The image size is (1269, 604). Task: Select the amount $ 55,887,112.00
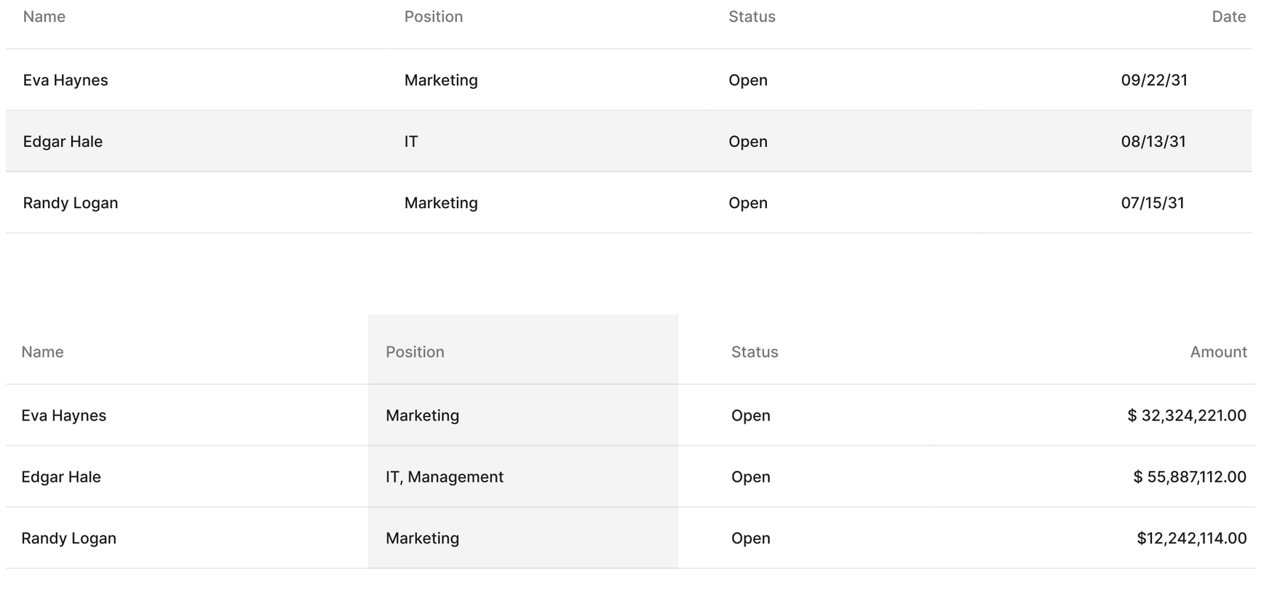[1190, 477]
